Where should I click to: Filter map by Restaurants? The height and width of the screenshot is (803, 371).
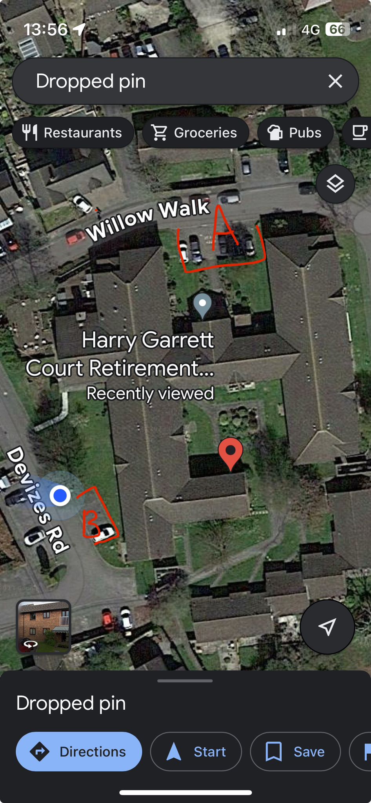[73, 133]
